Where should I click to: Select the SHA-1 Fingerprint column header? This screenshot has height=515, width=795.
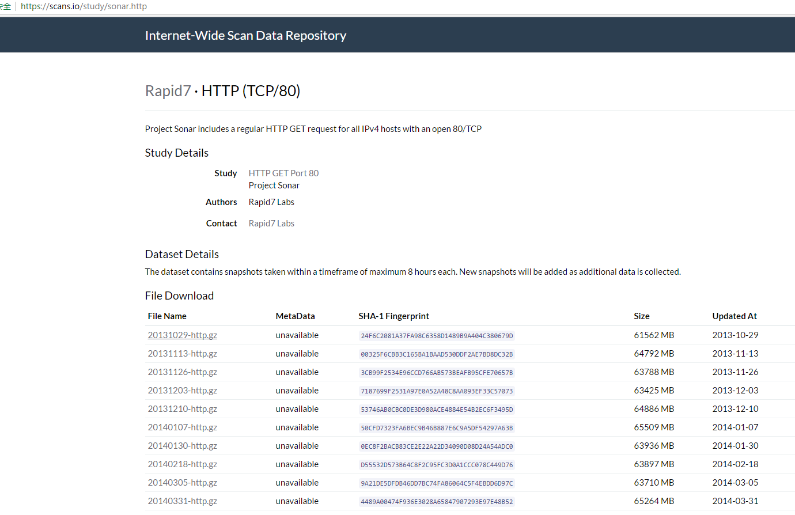(x=393, y=316)
